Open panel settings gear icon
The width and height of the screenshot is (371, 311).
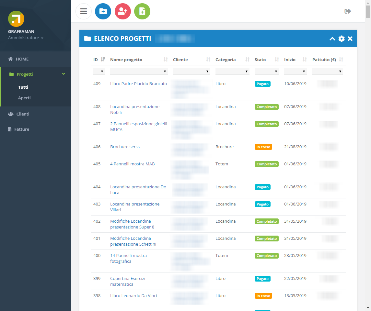[342, 39]
